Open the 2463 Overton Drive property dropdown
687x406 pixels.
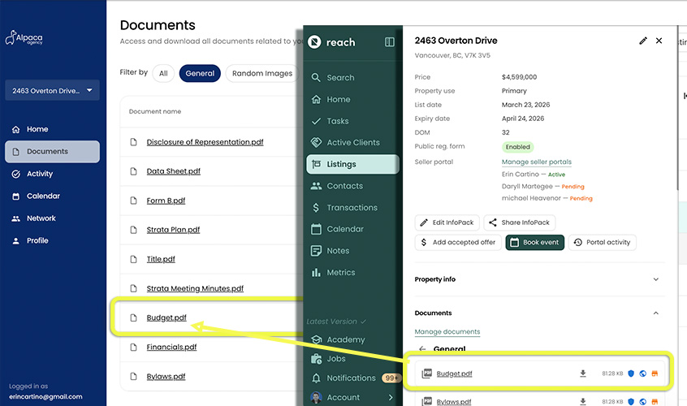tap(52, 91)
